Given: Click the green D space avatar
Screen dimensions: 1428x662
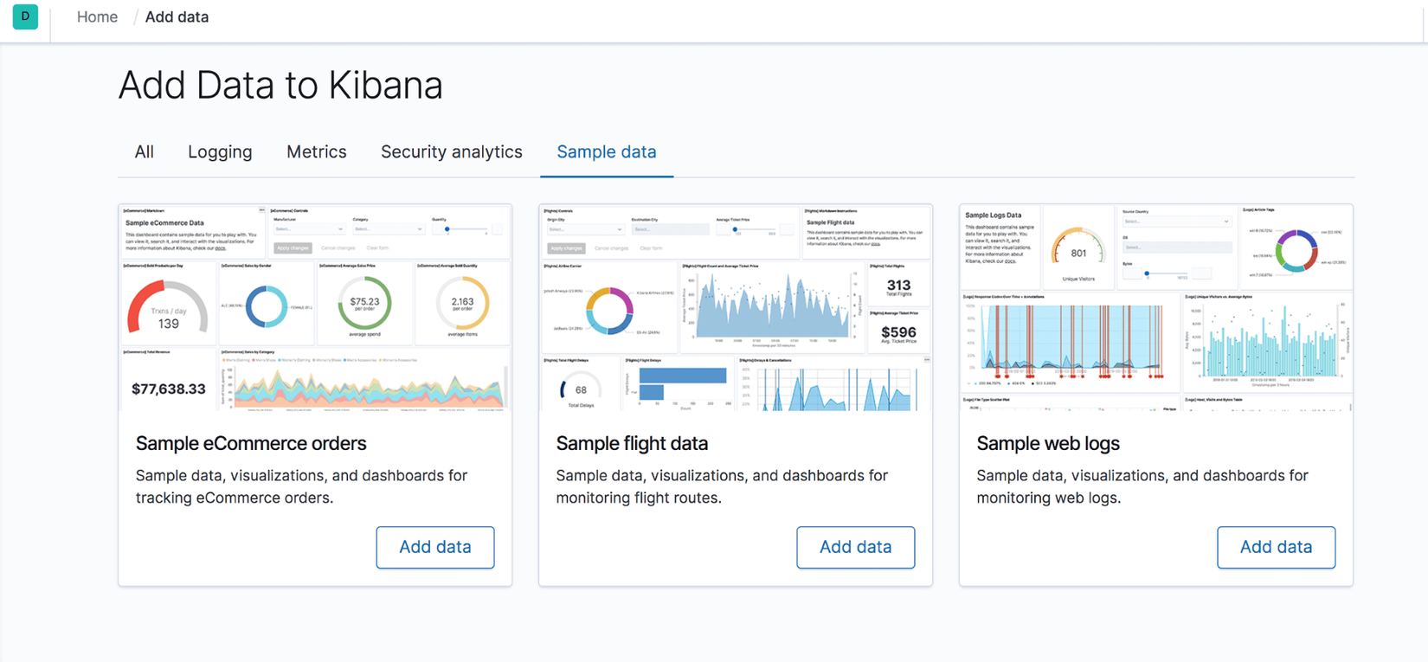Looking at the screenshot, I should click(x=25, y=16).
